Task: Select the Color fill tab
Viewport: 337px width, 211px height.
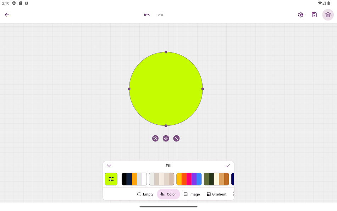Action: coord(168,194)
